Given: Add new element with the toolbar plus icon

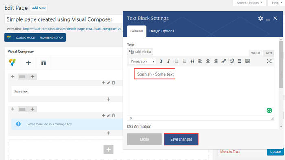Looking at the screenshot, I should pos(28,63).
